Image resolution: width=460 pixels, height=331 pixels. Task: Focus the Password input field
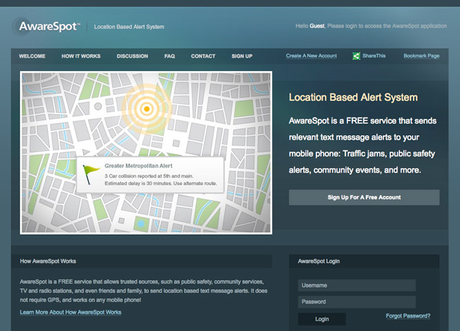tap(357, 302)
